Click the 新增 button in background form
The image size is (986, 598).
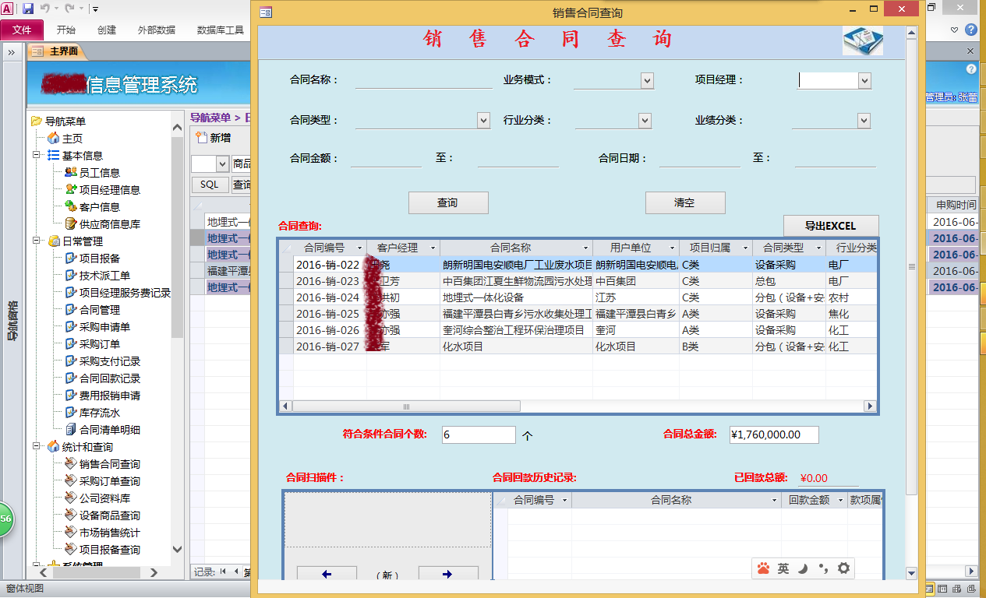point(214,138)
